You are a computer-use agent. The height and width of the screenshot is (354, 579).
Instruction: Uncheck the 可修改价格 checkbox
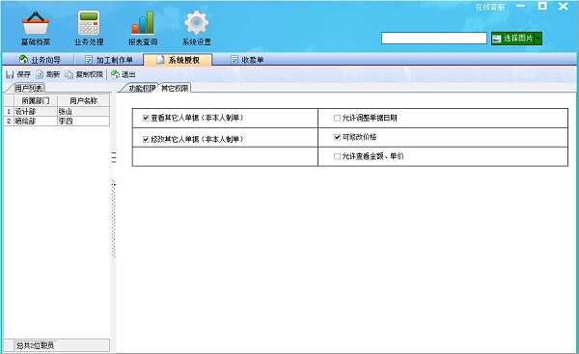(337, 137)
